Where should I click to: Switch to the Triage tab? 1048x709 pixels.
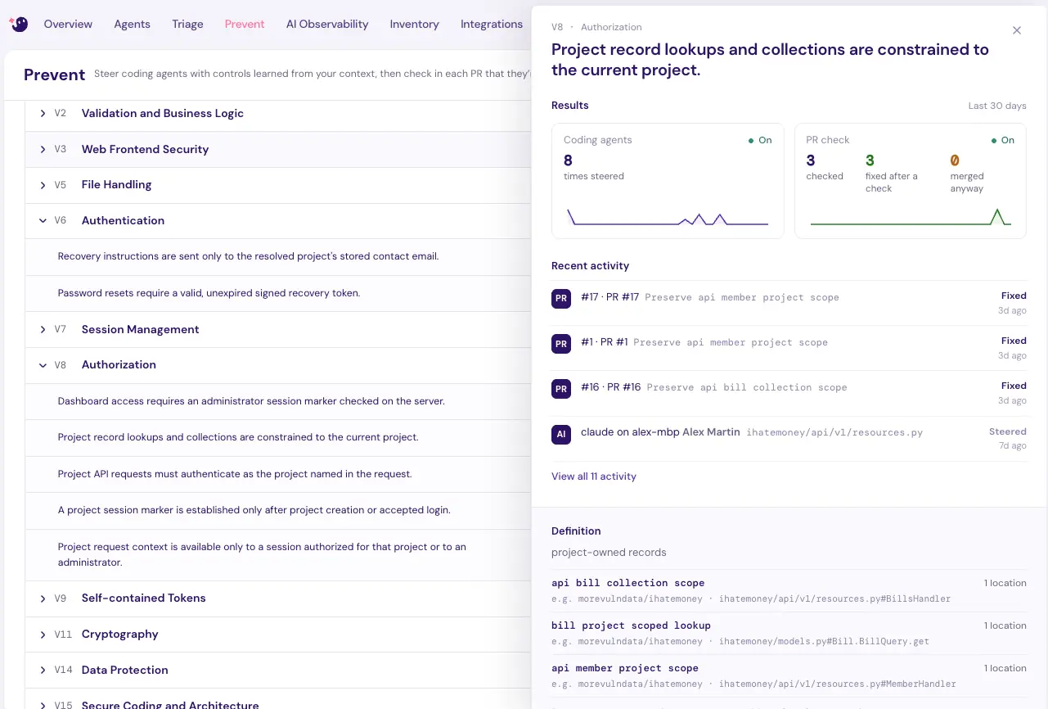(187, 24)
